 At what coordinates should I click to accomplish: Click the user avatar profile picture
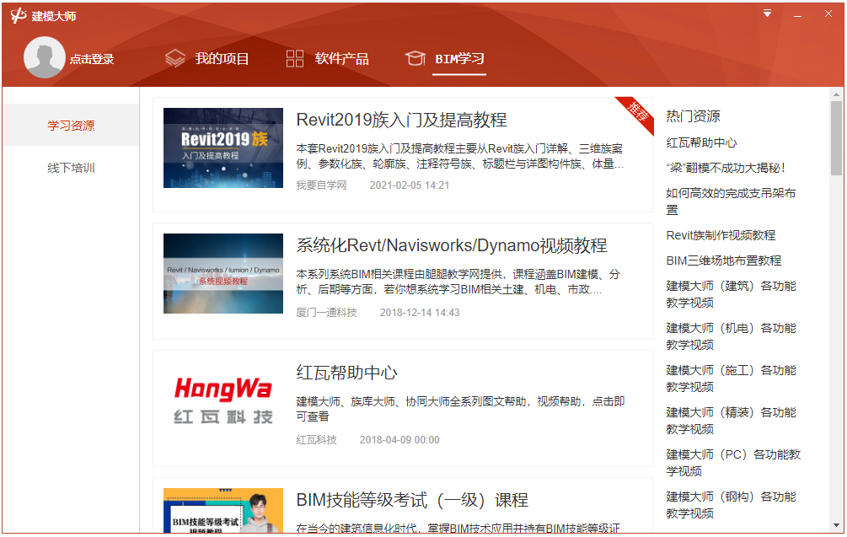pos(45,57)
